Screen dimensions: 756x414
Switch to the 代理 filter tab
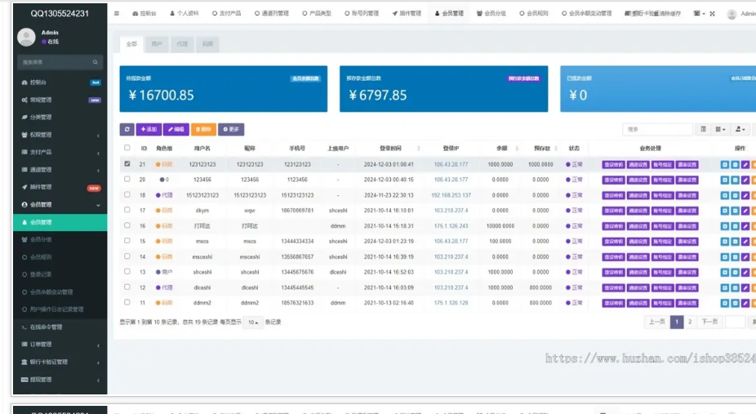click(181, 44)
